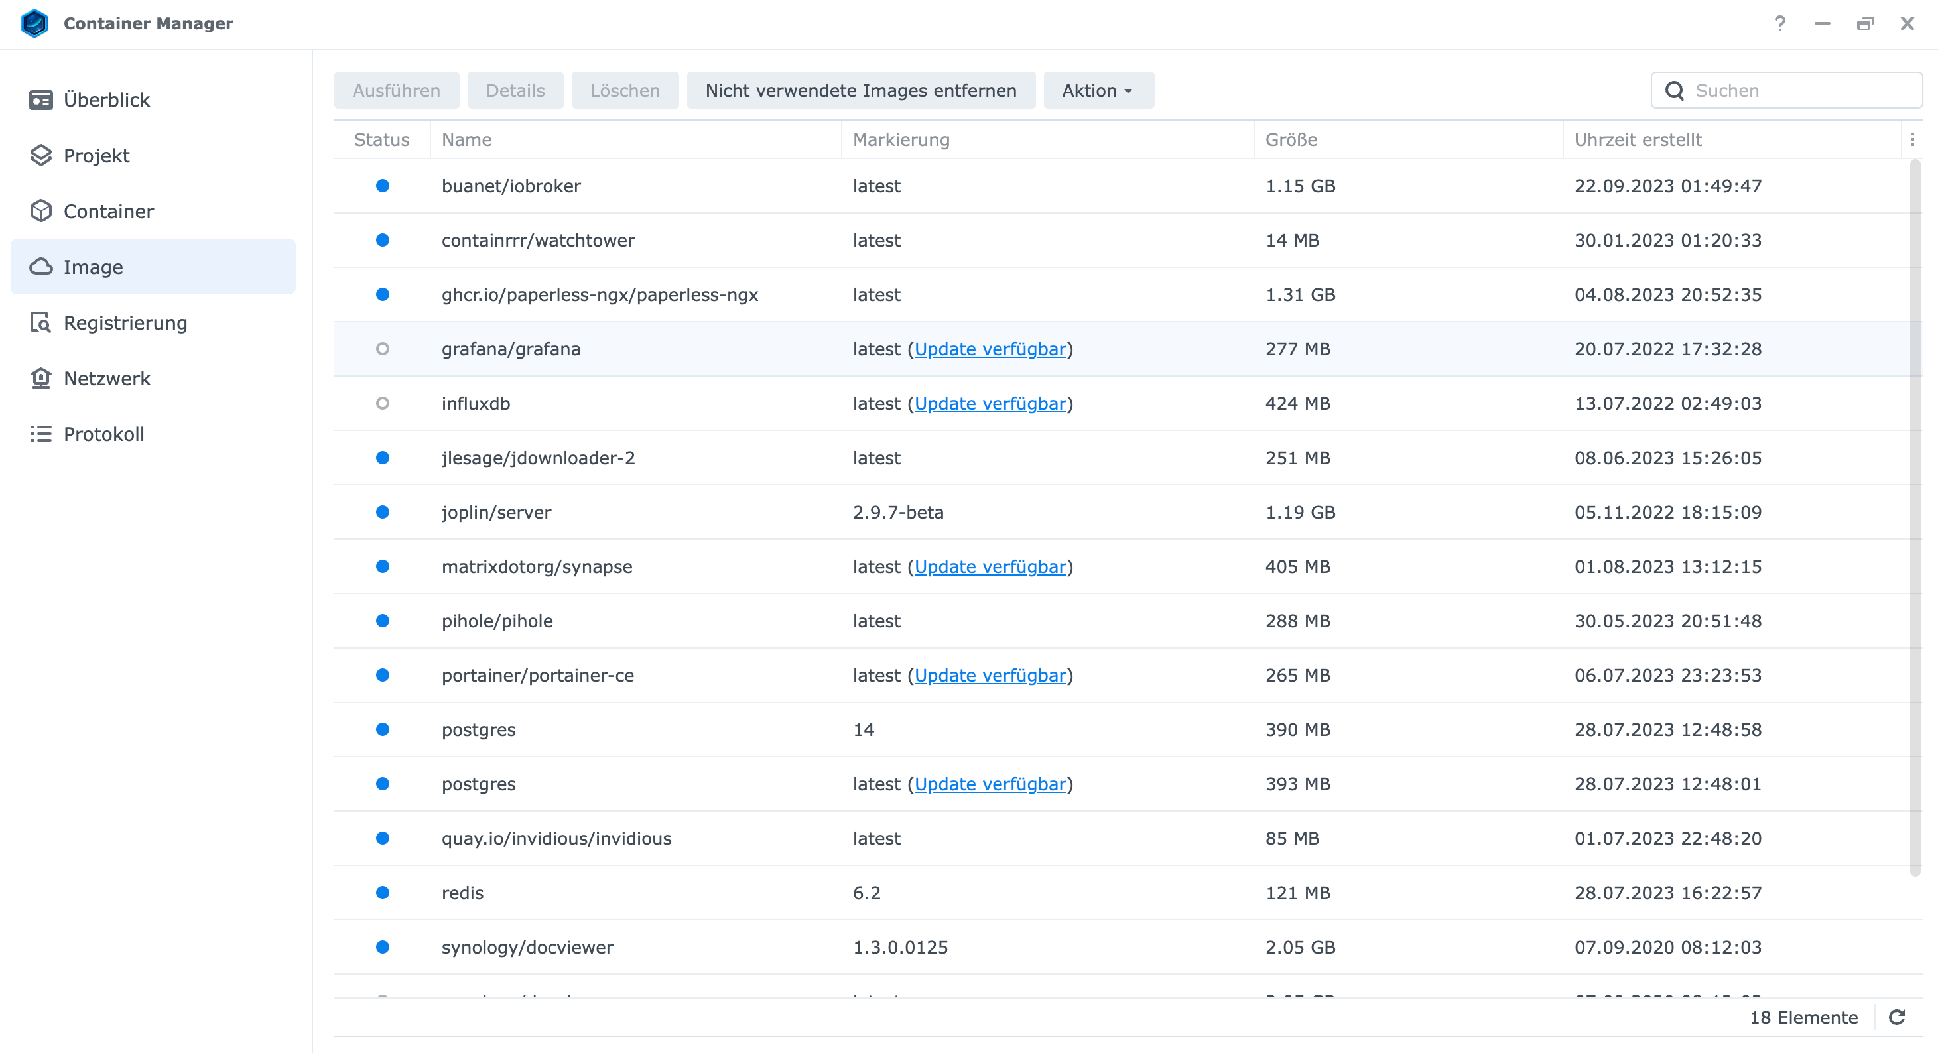Open Update verfügbar link for matrixdotorg/synapse
This screenshot has height=1053, width=1938.
[990, 566]
